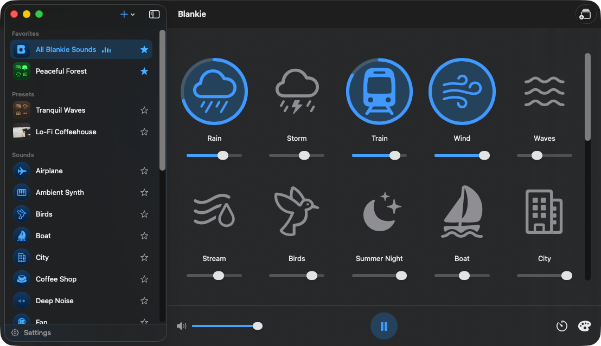
Task: Activate the City building icon in grid
Action: pyautogui.click(x=544, y=212)
